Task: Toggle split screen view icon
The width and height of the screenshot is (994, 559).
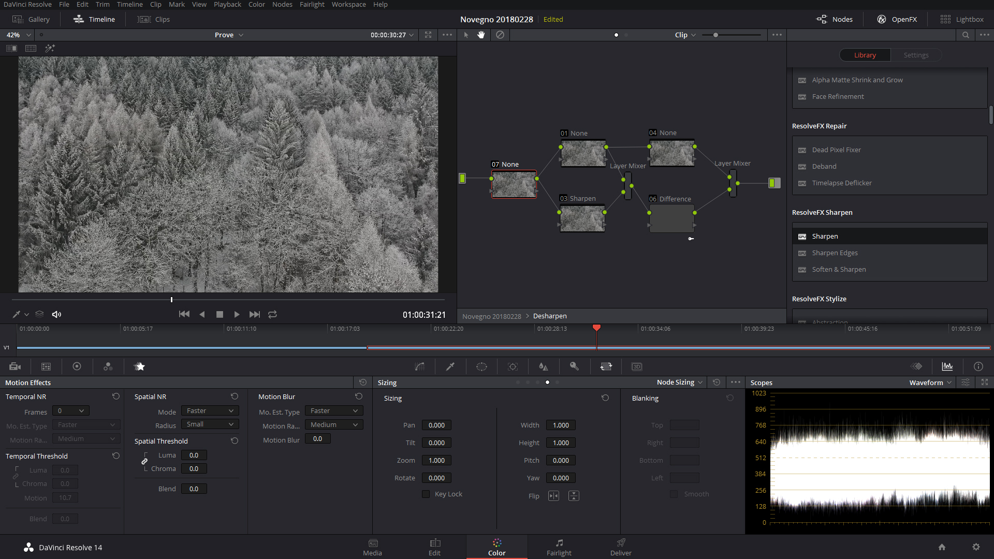Action: tap(31, 48)
